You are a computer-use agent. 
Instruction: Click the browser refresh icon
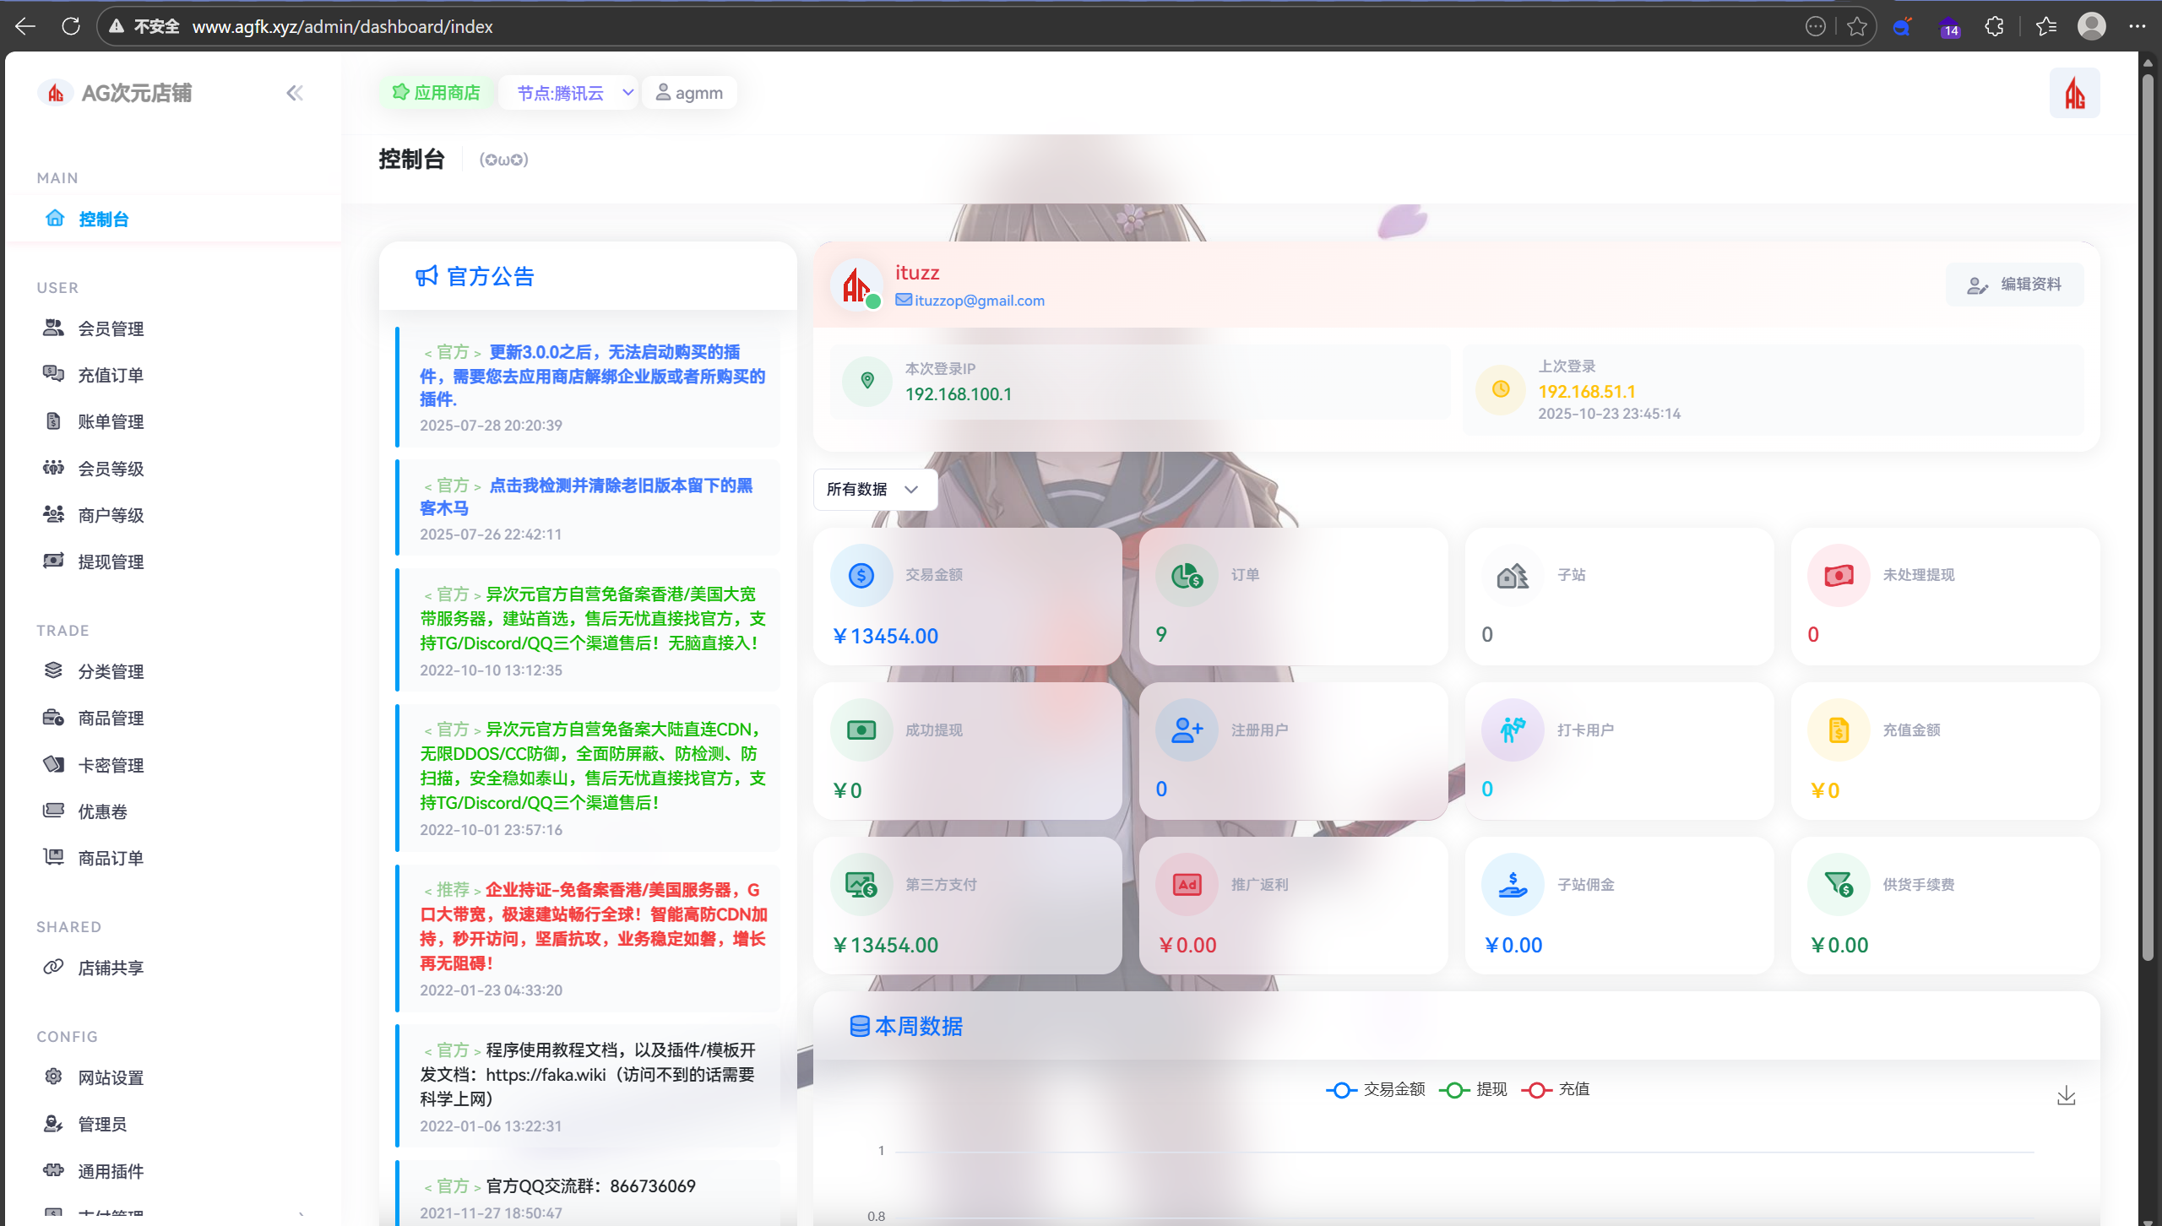71,26
